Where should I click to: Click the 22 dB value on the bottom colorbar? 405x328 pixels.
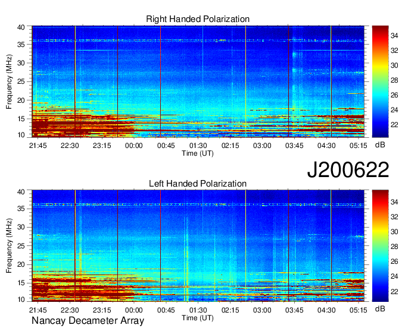(394, 291)
